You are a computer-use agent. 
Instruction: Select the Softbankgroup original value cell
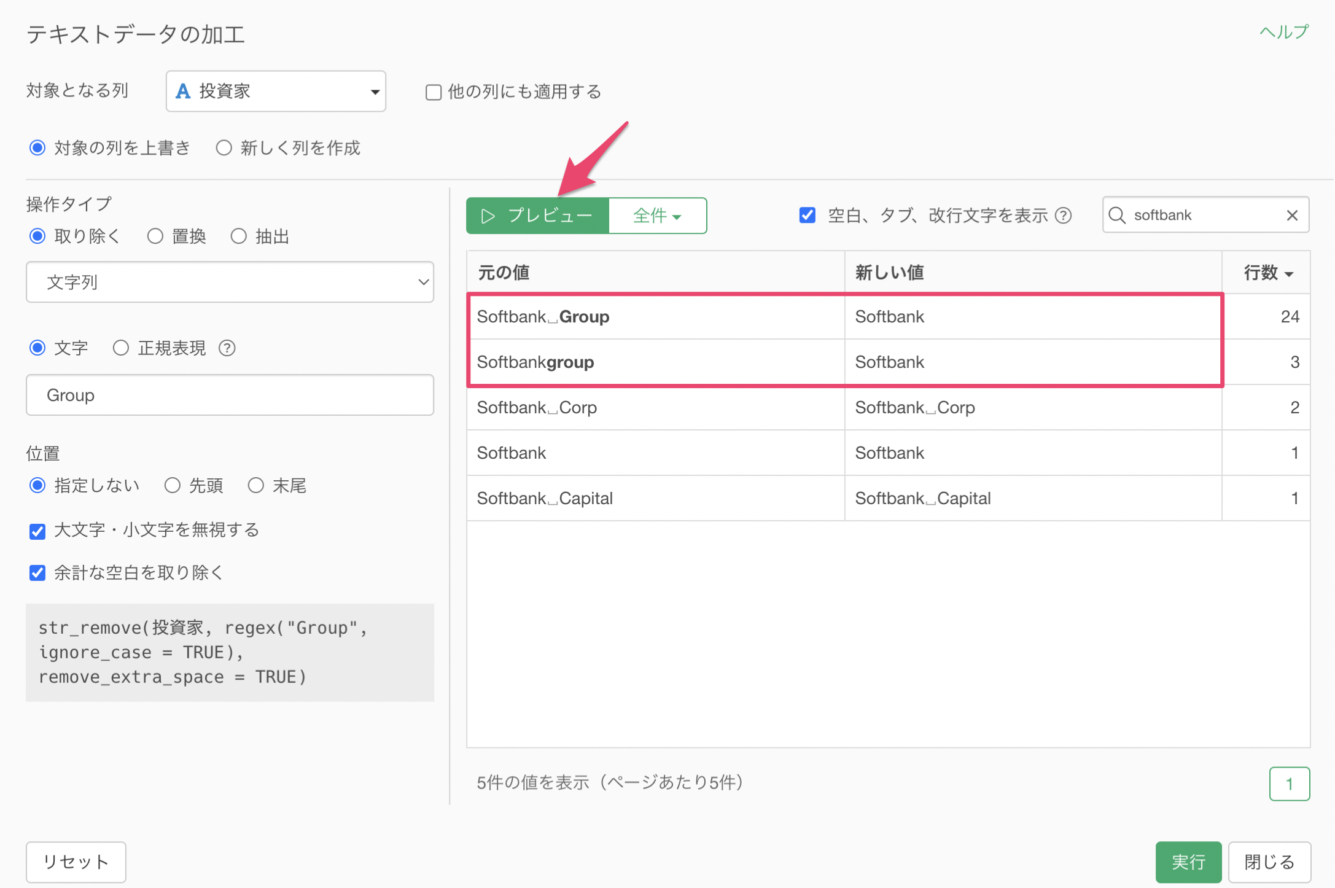[655, 362]
